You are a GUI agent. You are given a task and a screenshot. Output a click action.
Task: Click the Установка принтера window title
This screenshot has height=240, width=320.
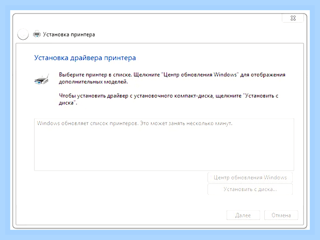click(69, 35)
